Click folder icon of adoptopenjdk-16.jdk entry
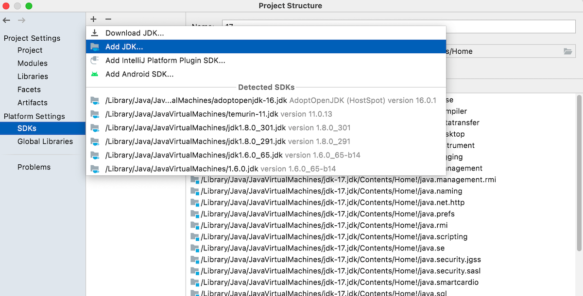The width and height of the screenshot is (583, 296). coord(95,100)
